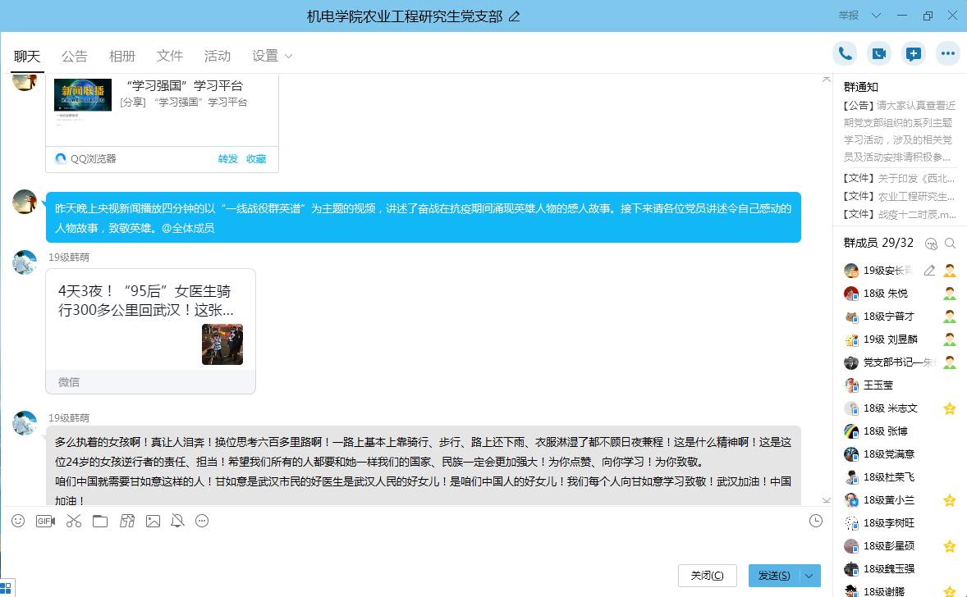Search group members with magnifier icon
The height and width of the screenshot is (597, 967).
(x=950, y=244)
